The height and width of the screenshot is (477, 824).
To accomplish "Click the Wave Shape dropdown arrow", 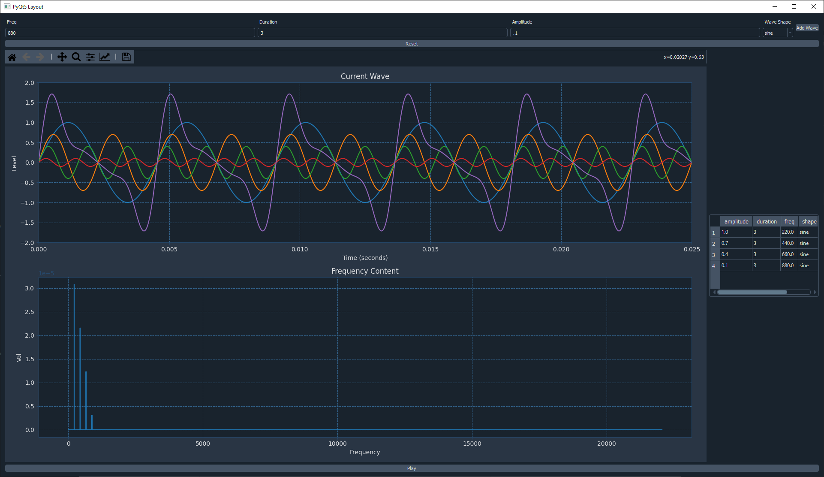I will pos(790,33).
